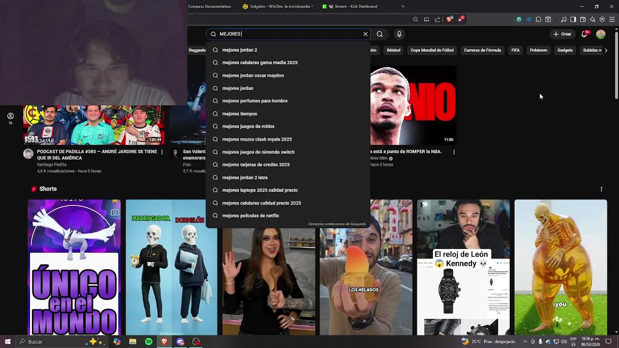
Task: Select the Carreras de Fórmula chip
Action: 482,50
